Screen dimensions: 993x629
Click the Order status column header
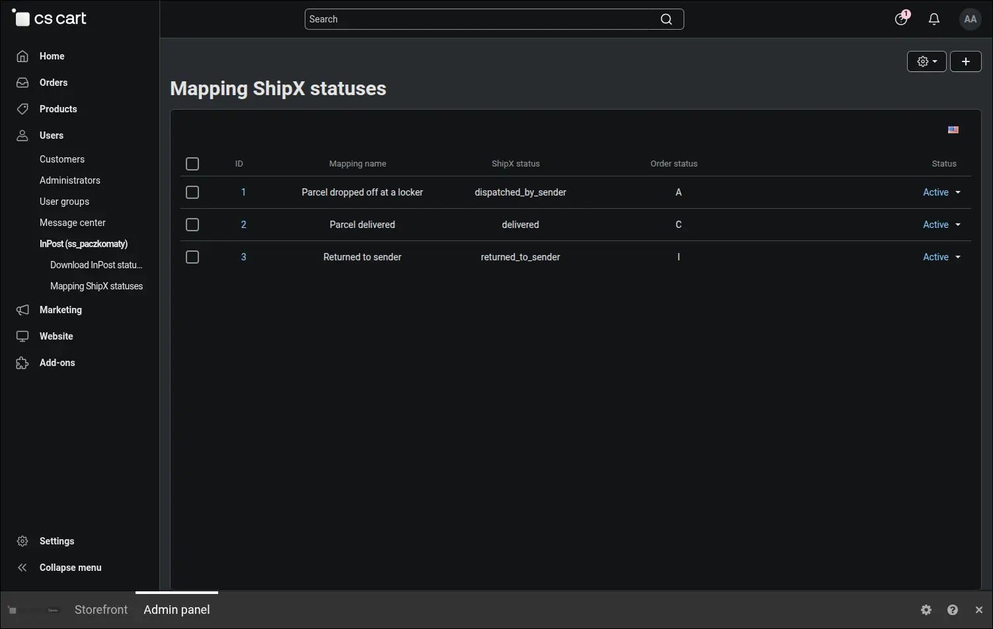pyautogui.click(x=674, y=164)
